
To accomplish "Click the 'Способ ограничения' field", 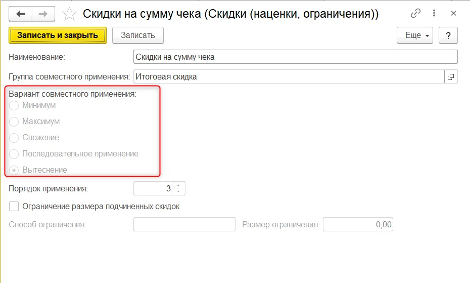I will (x=184, y=224).
